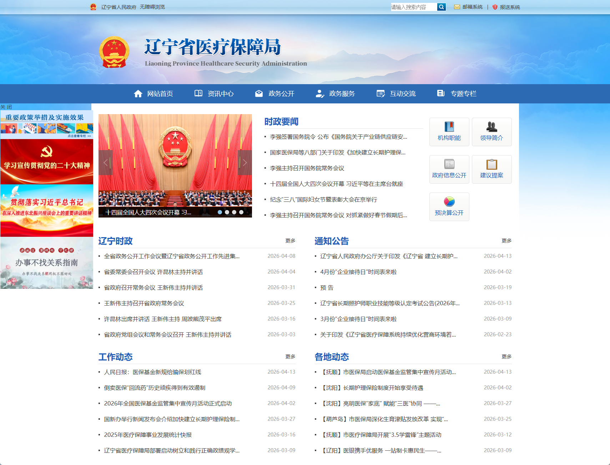Open the 政务服务 menu item

[342, 93]
